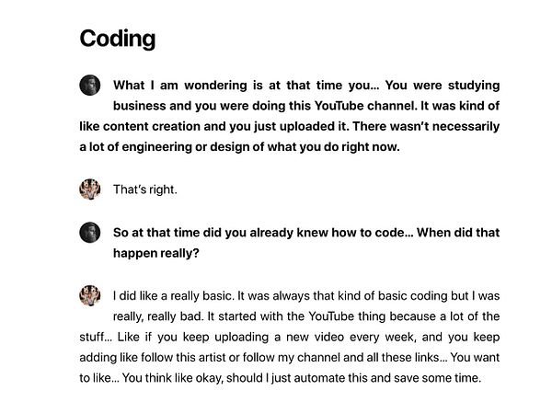Click the guest avatar beside "I did like a really basic"
The width and height of the screenshot is (552, 402).
pyautogui.click(x=89, y=295)
